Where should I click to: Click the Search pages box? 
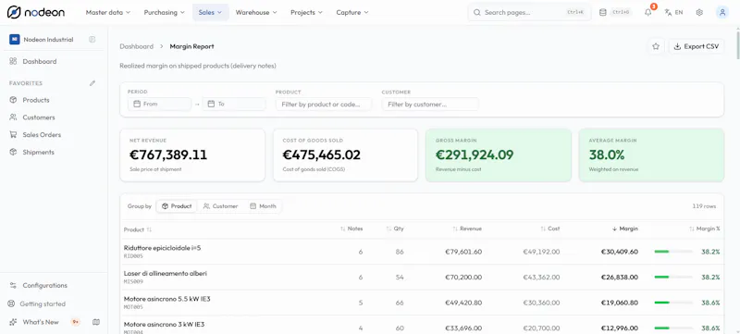coord(529,13)
